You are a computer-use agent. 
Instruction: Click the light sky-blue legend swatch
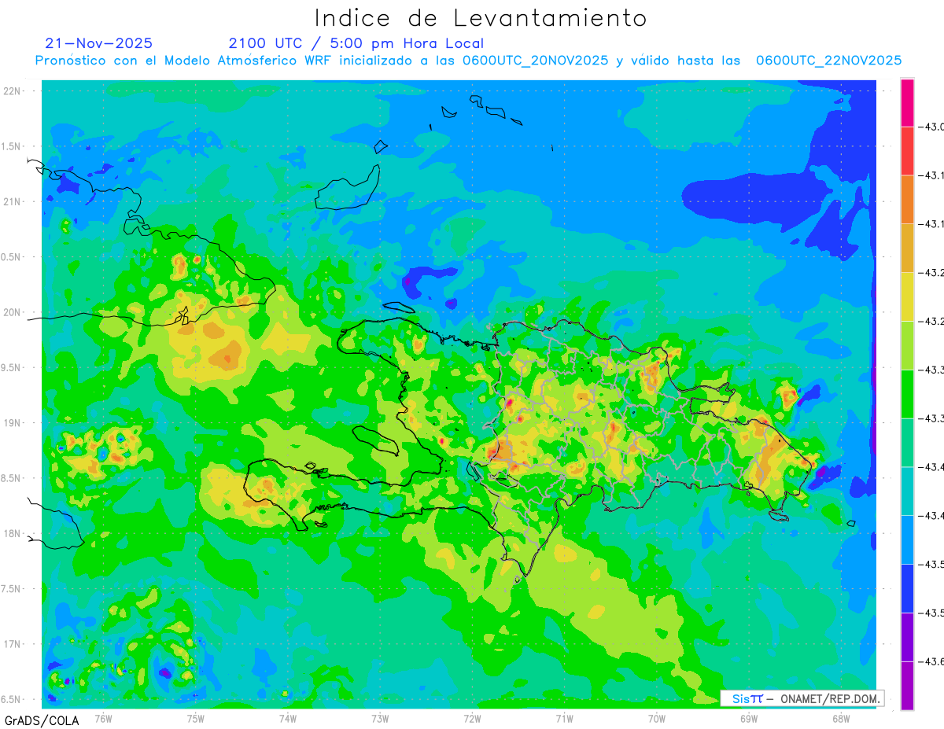tap(907, 539)
